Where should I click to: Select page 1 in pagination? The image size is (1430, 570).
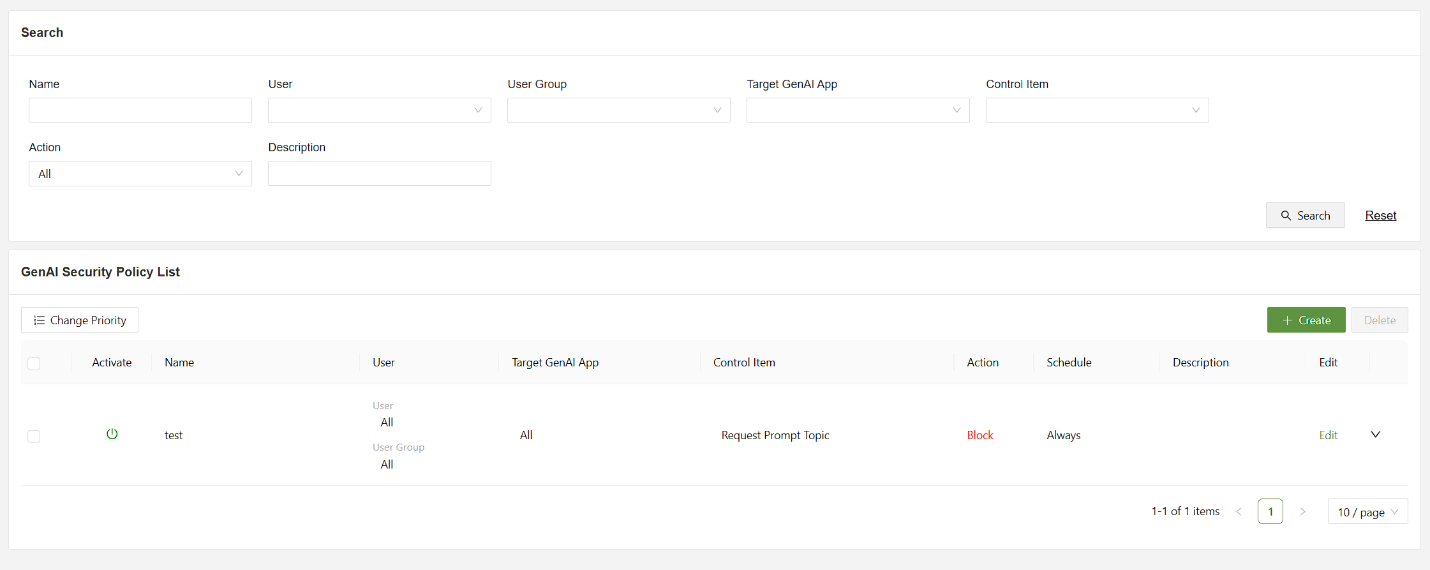coord(1270,512)
